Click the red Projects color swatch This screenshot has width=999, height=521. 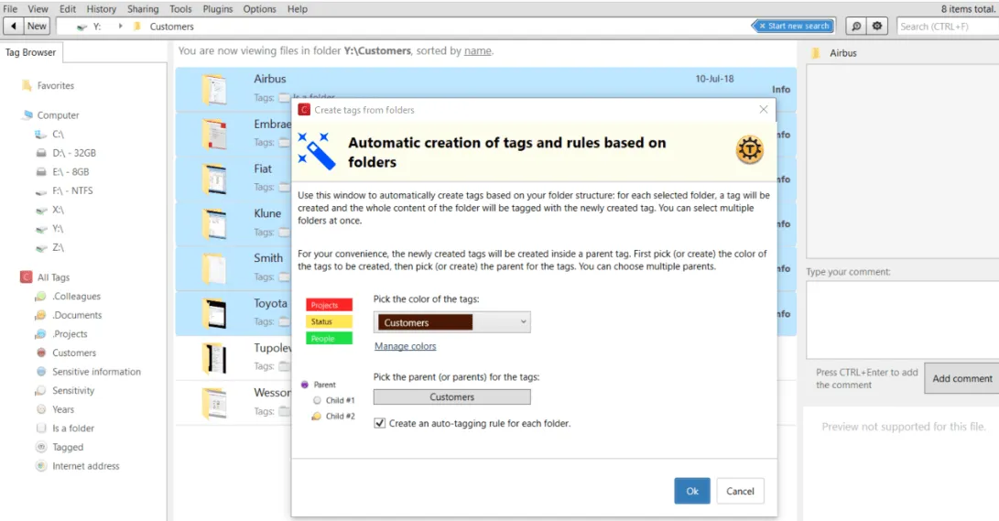(329, 305)
